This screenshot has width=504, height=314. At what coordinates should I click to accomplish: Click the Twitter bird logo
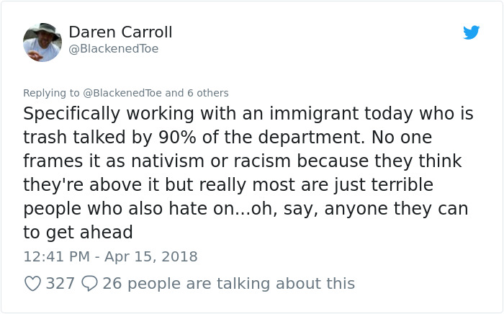click(x=472, y=33)
